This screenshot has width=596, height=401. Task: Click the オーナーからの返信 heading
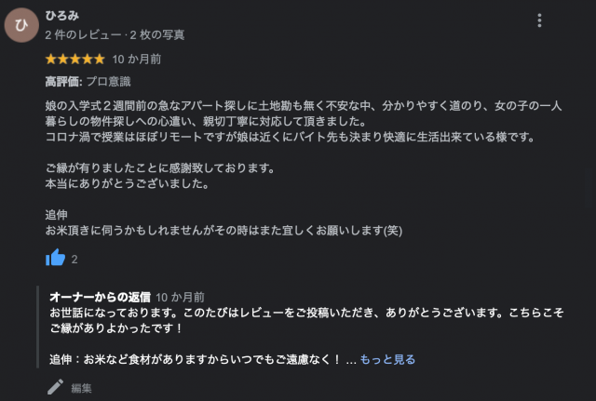(x=100, y=297)
